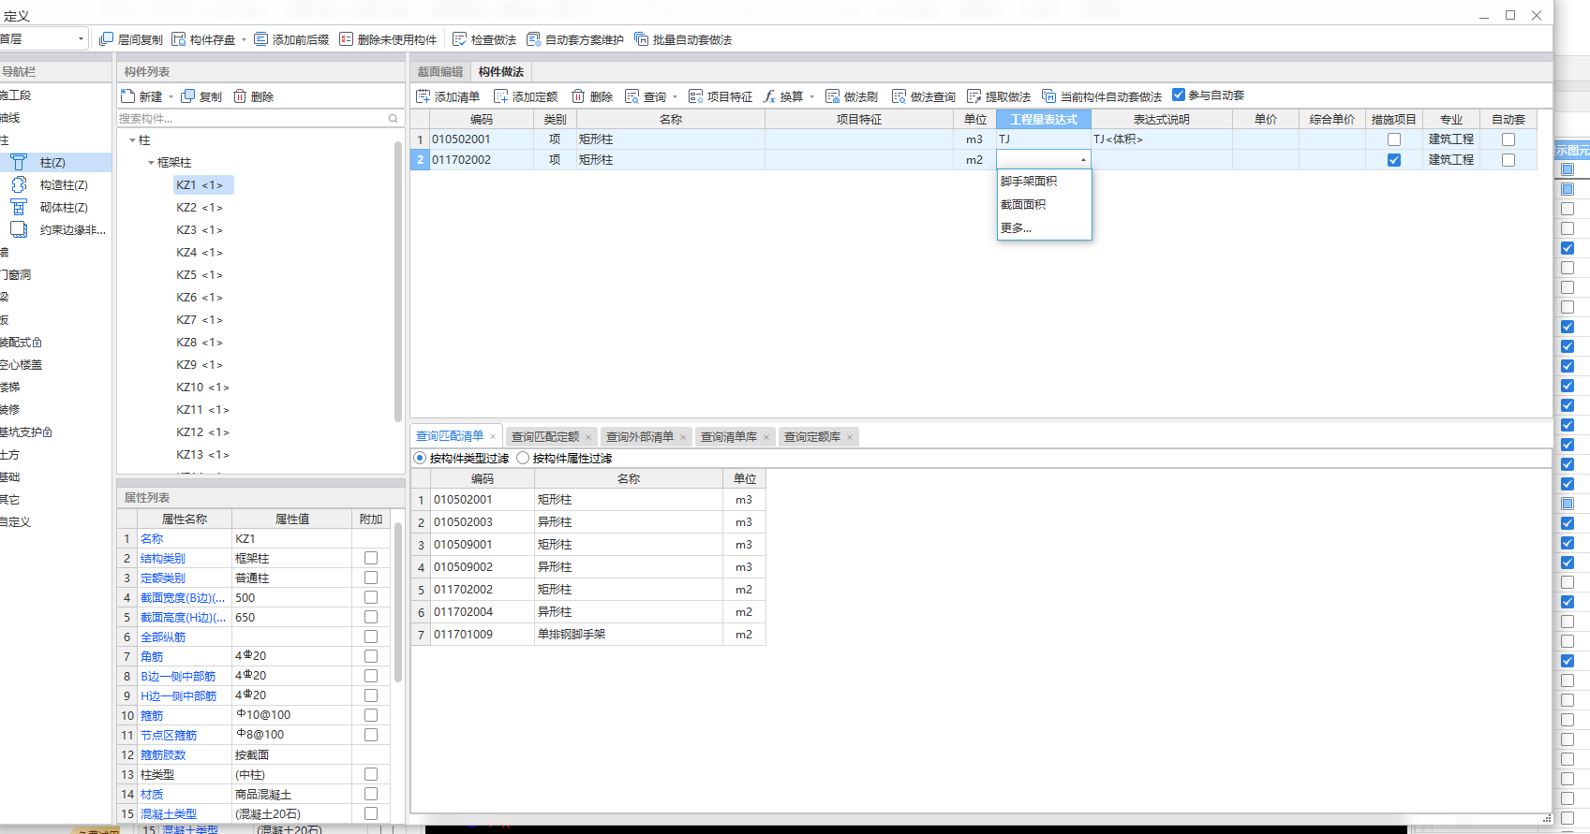Open the 箍筋 property link

click(152, 715)
